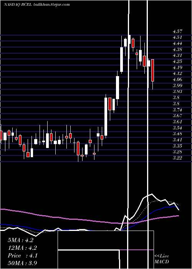
Task: Click the NASDAQ RCEL chart title
Action: click(x=37, y=5)
